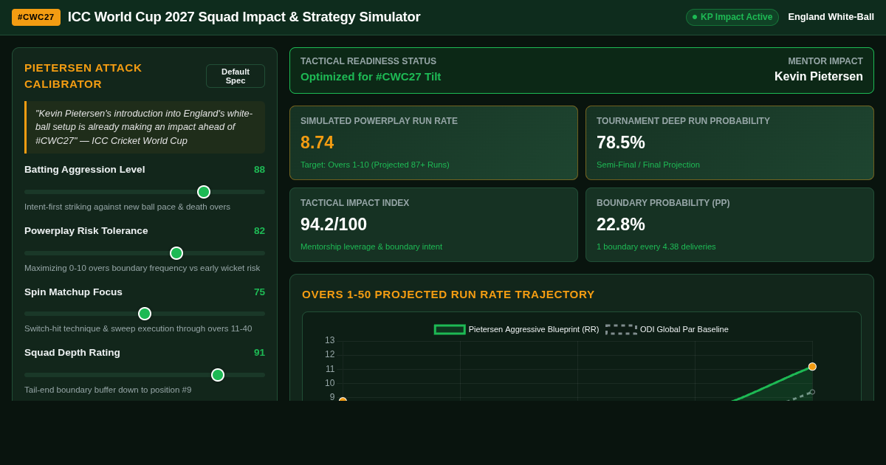
Task: Click 'Overs 1-50 Projected Run Rate Trajectory' heading
Action: point(448,294)
